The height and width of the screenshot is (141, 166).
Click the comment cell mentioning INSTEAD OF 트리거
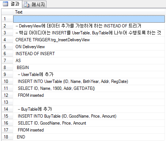89,26
